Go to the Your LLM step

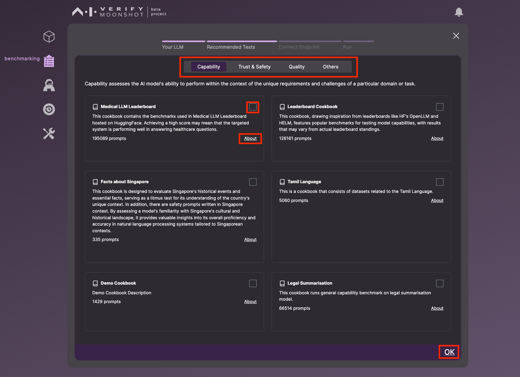173,47
